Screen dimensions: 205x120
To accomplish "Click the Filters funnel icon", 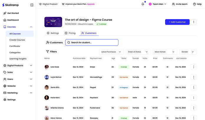I will coord(47,51).
